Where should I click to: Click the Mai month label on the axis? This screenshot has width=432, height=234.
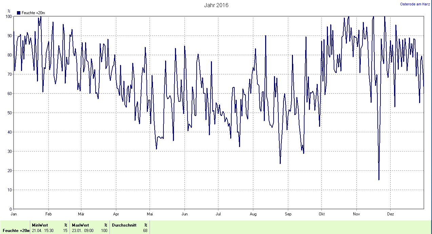click(x=150, y=214)
